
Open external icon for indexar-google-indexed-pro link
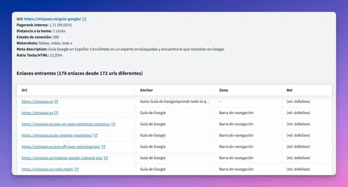point(106,158)
